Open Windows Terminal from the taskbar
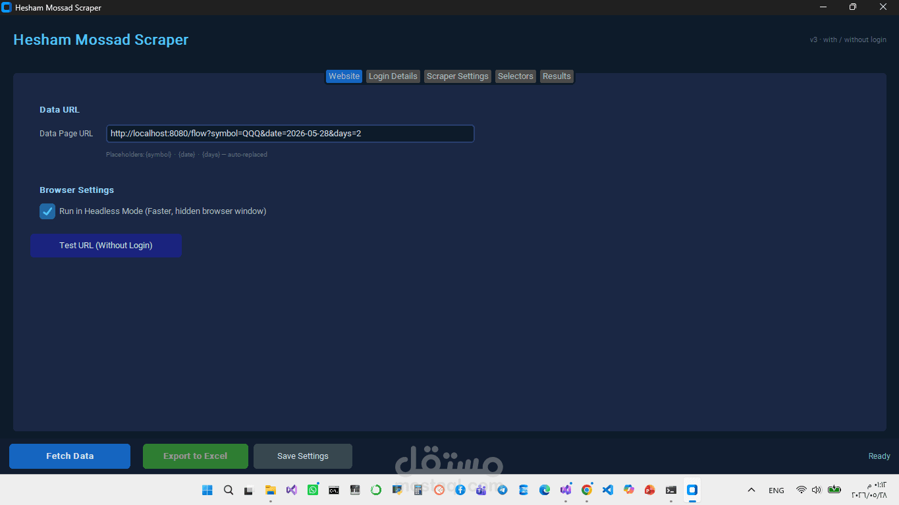899x505 pixels. [671, 490]
